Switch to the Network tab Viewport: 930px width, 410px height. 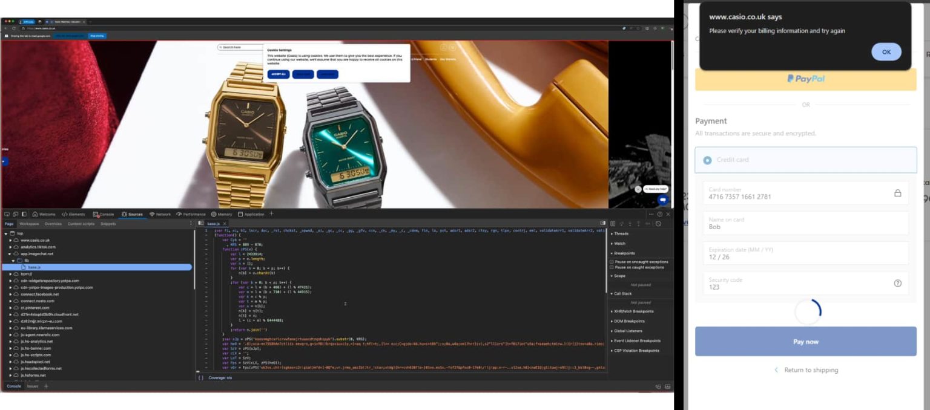160,214
